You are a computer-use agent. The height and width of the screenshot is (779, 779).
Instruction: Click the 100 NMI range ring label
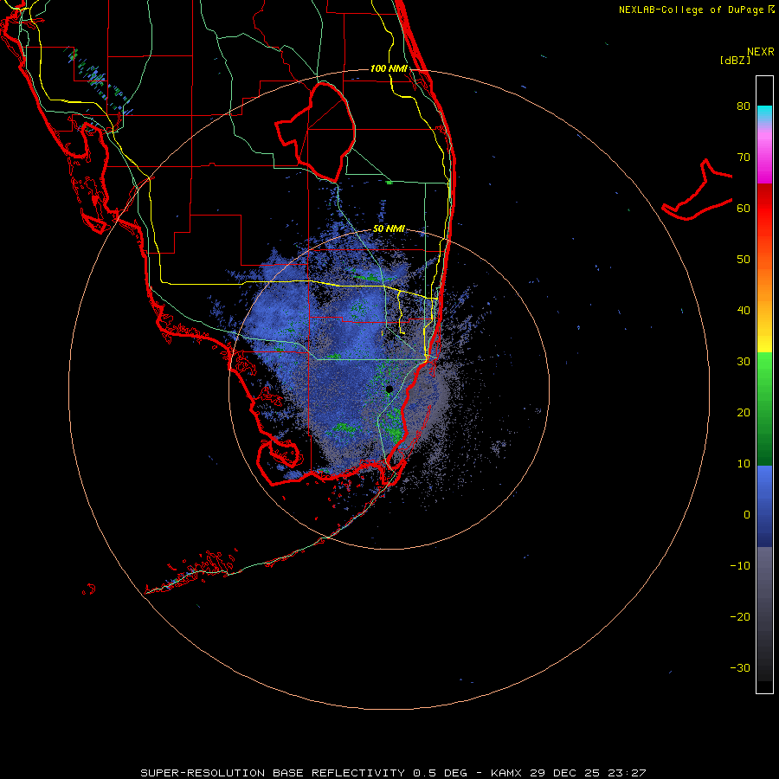(389, 68)
